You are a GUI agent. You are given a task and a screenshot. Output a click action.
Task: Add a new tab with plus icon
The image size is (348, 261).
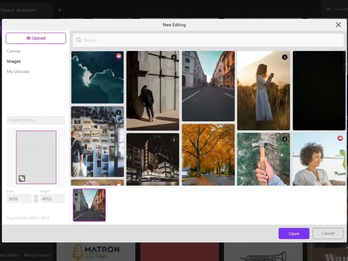60,10
